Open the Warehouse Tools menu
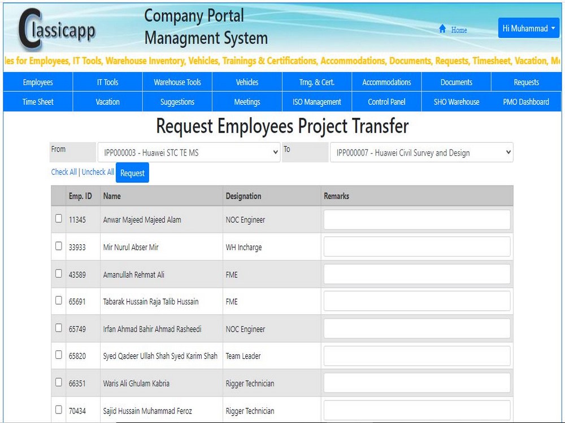This screenshot has width=565, height=423. 177,82
